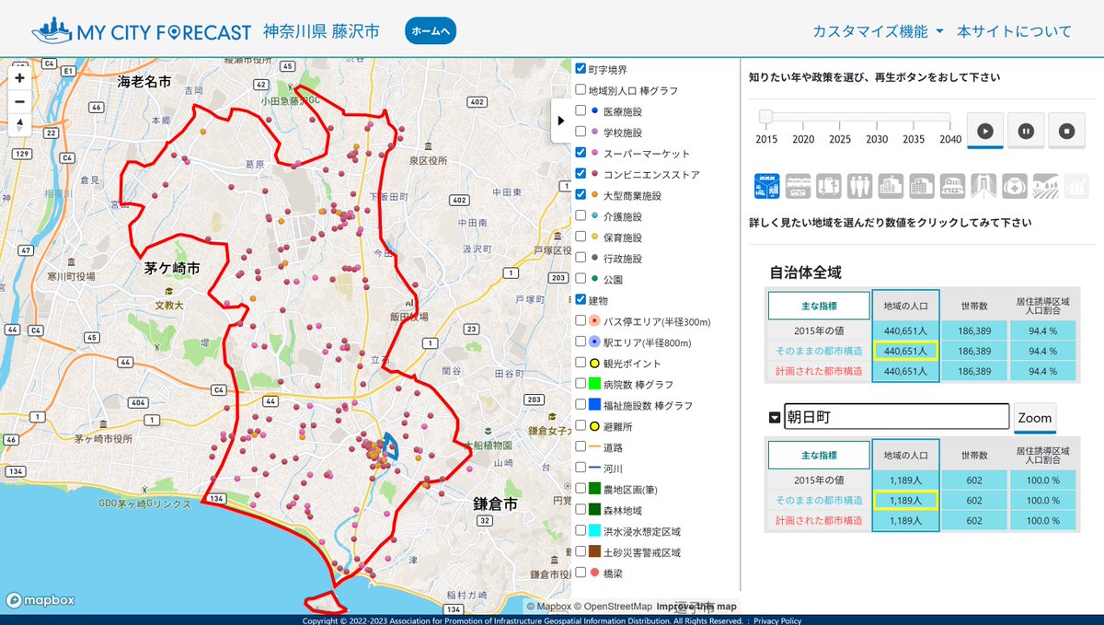Image resolution: width=1104 pixels, height=625 pixels.
Task: Click 主な指標 in the 自治体全域 table
Action: click(819, 306)
